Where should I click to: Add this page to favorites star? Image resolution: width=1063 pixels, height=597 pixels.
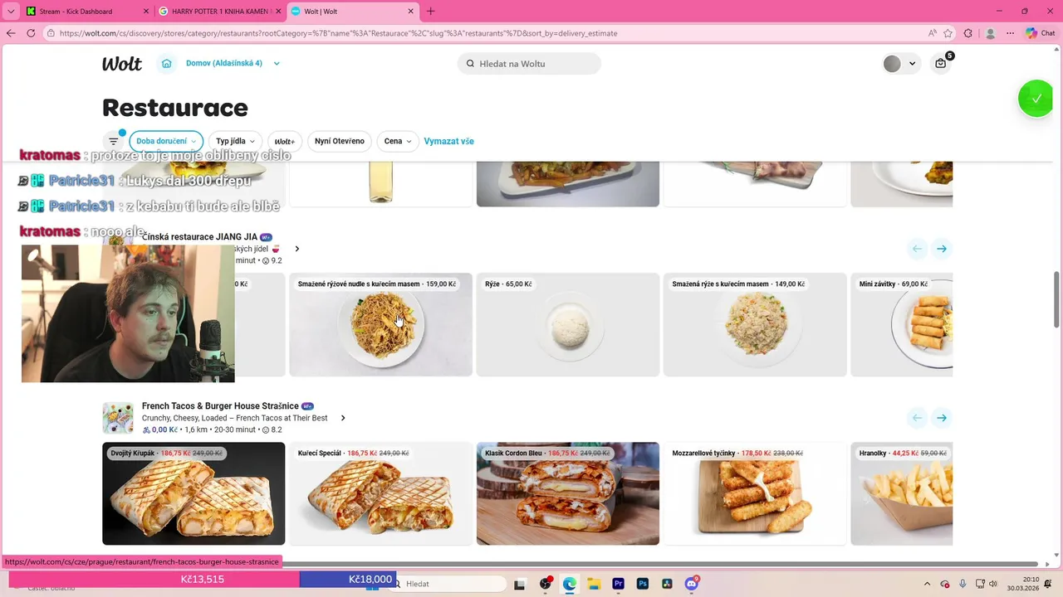tap(950, 33)
